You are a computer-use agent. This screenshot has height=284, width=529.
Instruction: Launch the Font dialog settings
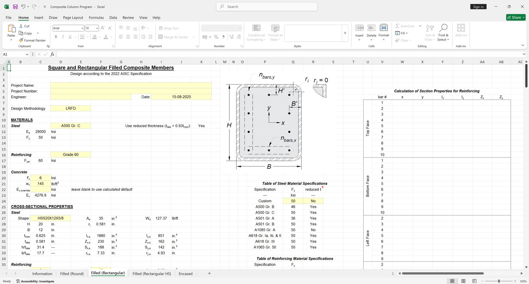pos(113,46)
